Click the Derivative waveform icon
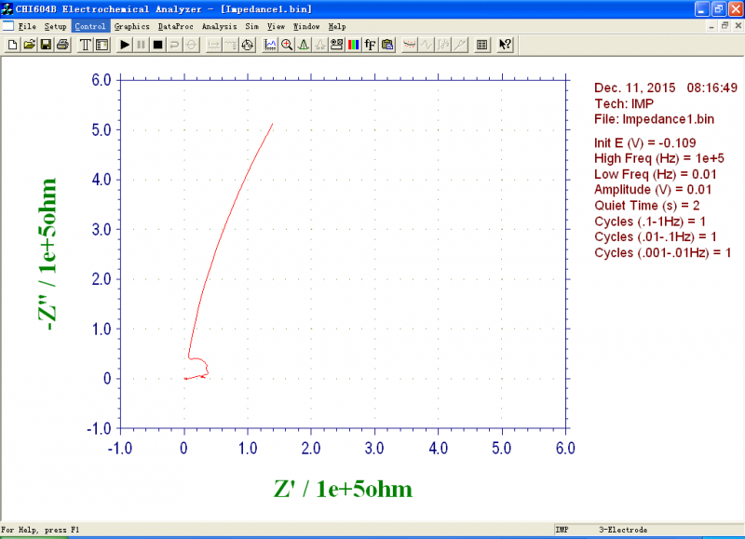The width and height of the screenshot is (745, 539). click(x=427, y=45)
